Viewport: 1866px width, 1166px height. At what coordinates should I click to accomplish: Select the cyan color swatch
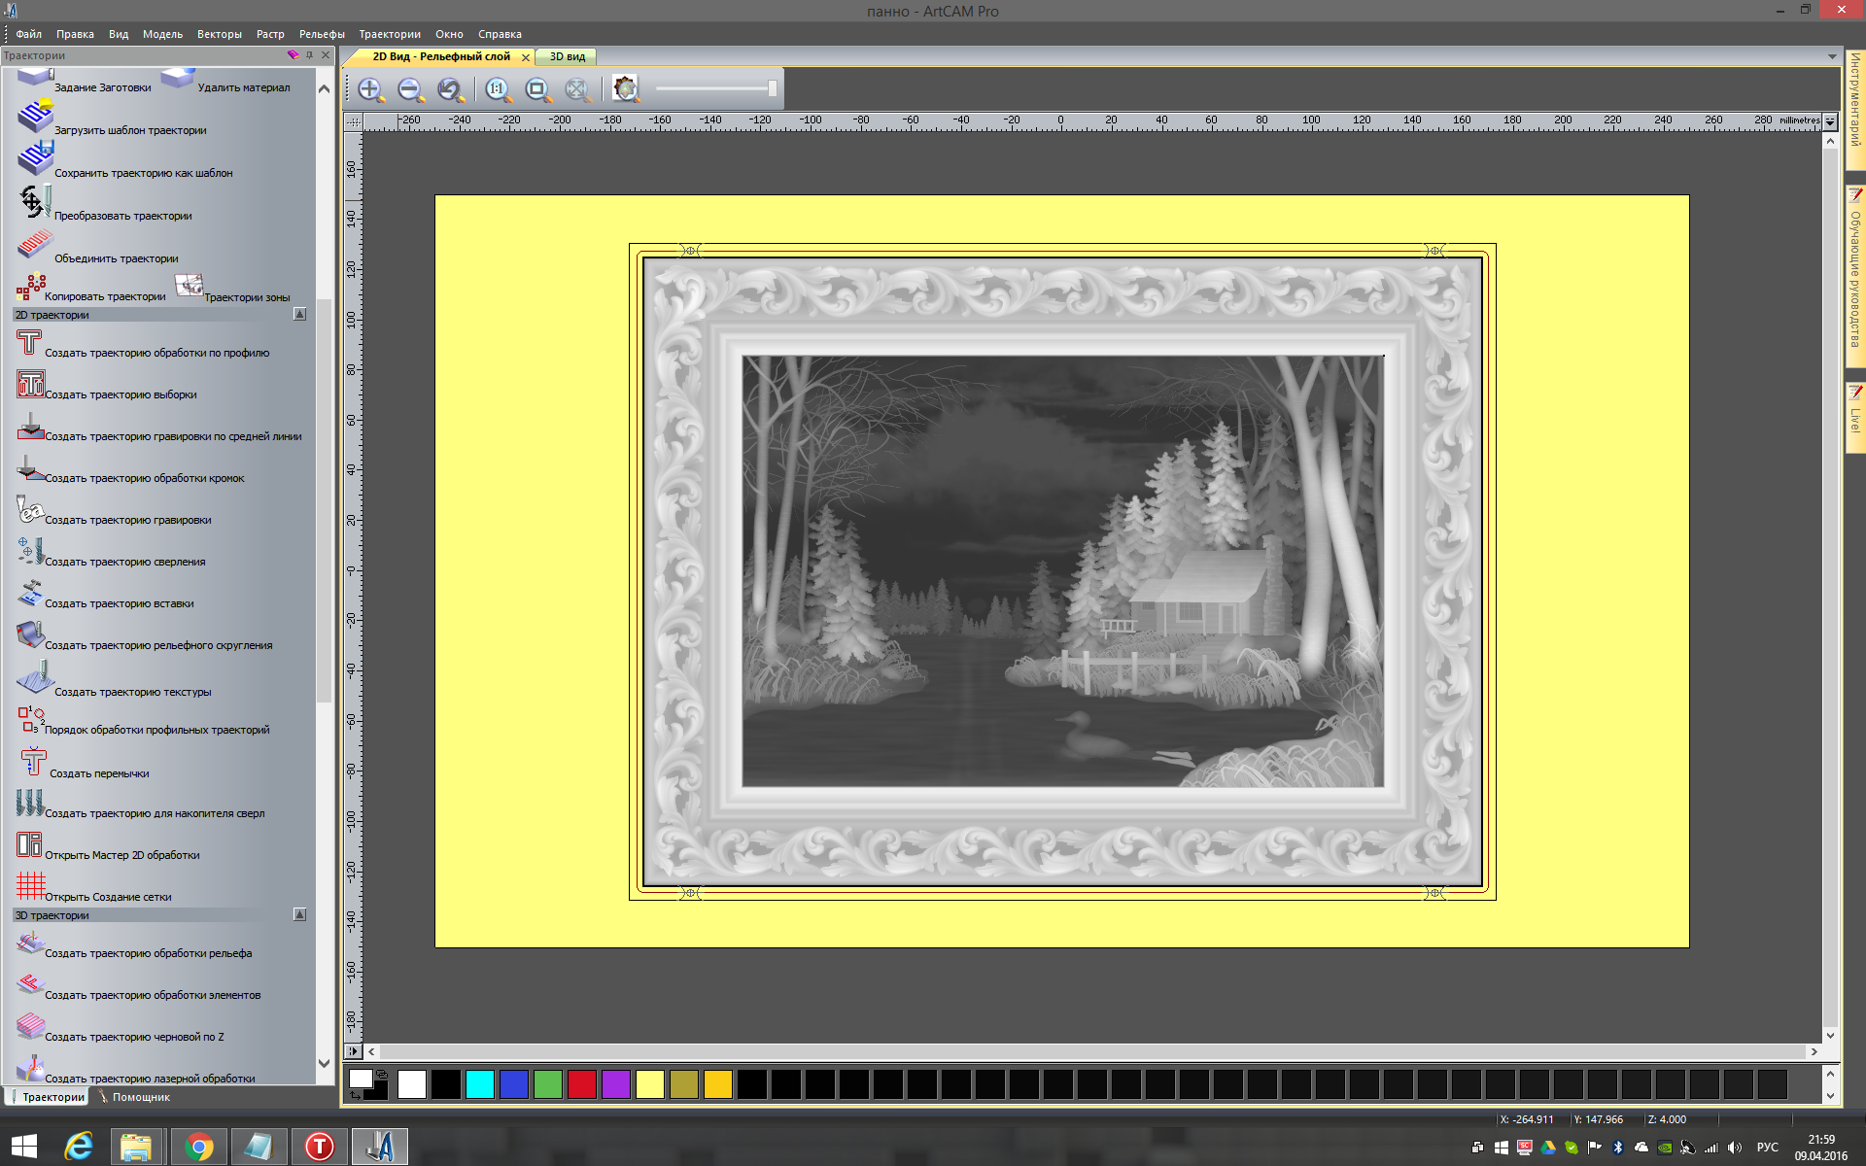coord(479,1084)
